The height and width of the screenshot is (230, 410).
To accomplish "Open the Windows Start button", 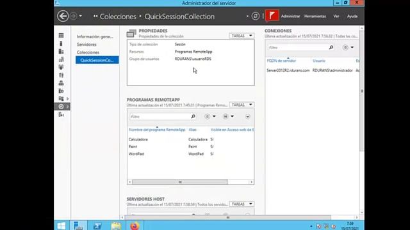I will (61, 226).
